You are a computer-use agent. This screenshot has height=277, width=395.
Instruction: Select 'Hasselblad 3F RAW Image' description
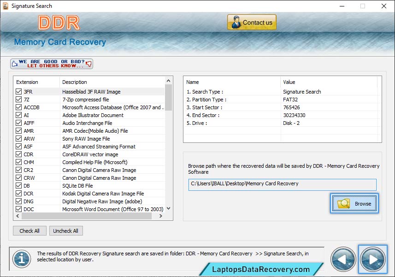point(91,92)
